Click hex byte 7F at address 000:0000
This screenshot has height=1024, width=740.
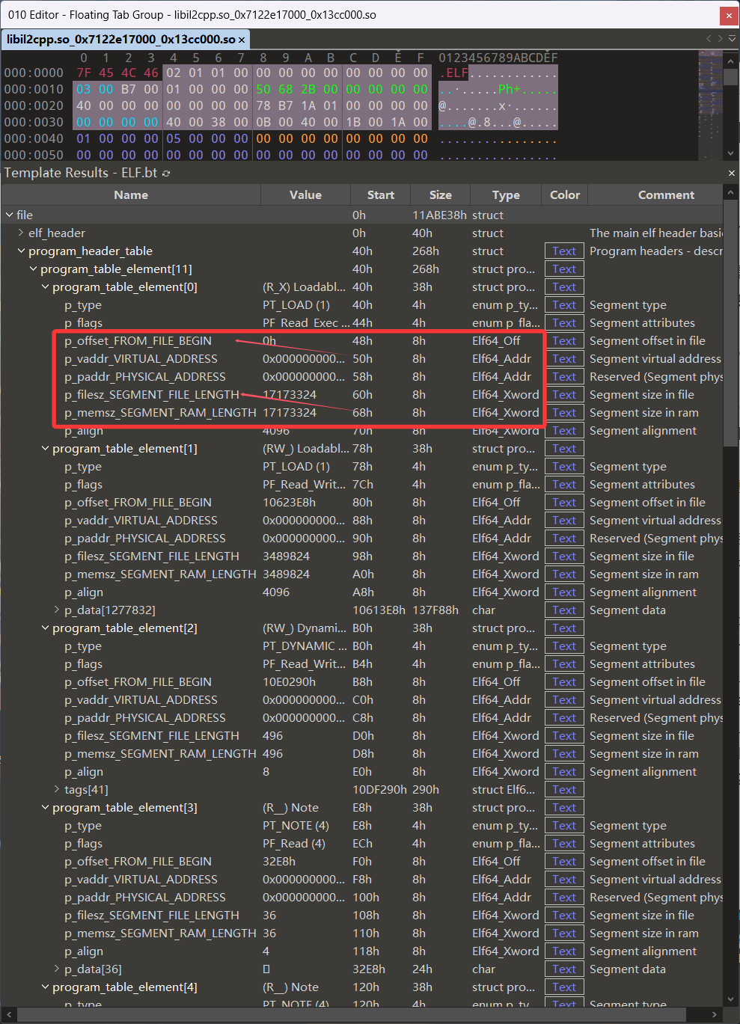[x=84, y=73]
